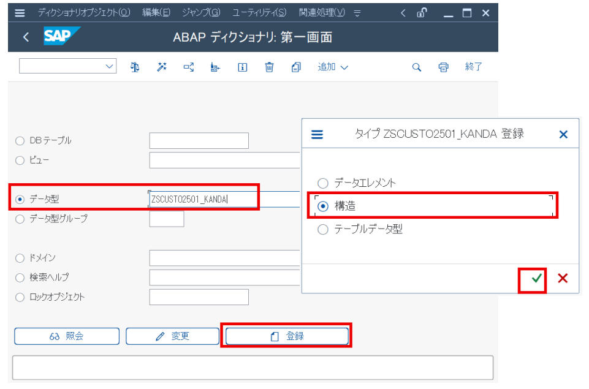
Task: Open ディクショナリオブジェクト menu
Action: pos(84,13)
